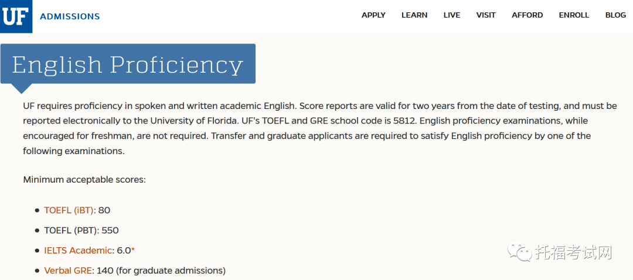Go to the LIVE navigation item
This screenshot has width=633, height=280.
click(452, 15)
